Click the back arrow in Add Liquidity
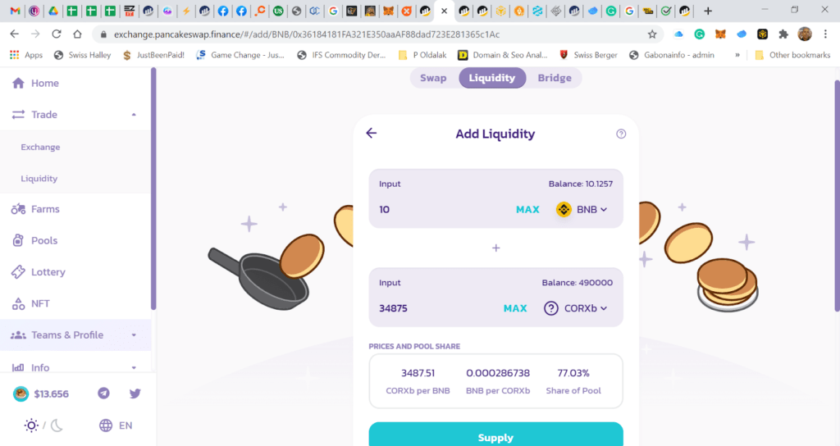Image resolution: width=840 pixels, height=446 pixels. [372, 133]
